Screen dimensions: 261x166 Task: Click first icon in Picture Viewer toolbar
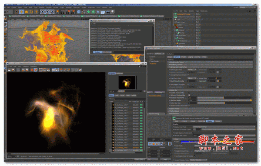[9, 70]
